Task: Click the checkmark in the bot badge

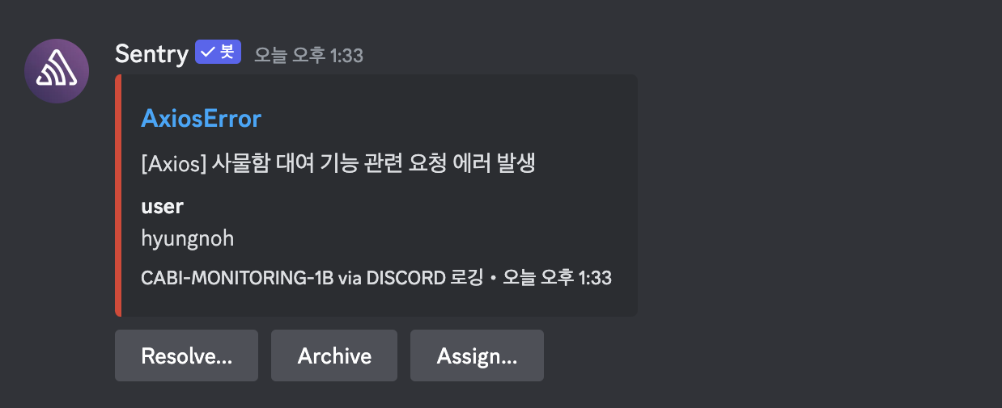Action: (x=209, y=53)
